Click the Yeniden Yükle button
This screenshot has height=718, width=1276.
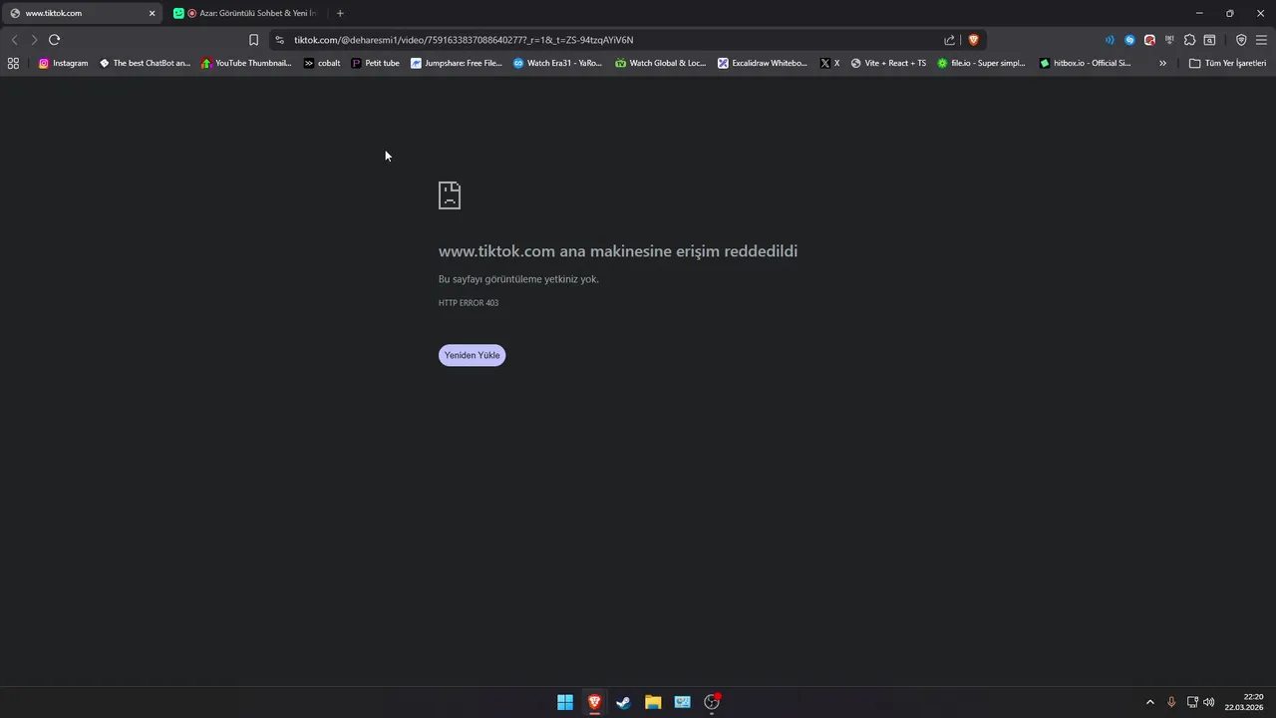pos(472,355)
